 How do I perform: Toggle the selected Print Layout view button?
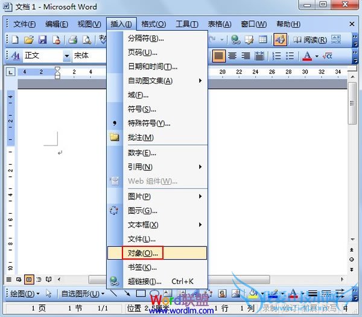click(x=29, y=280)
